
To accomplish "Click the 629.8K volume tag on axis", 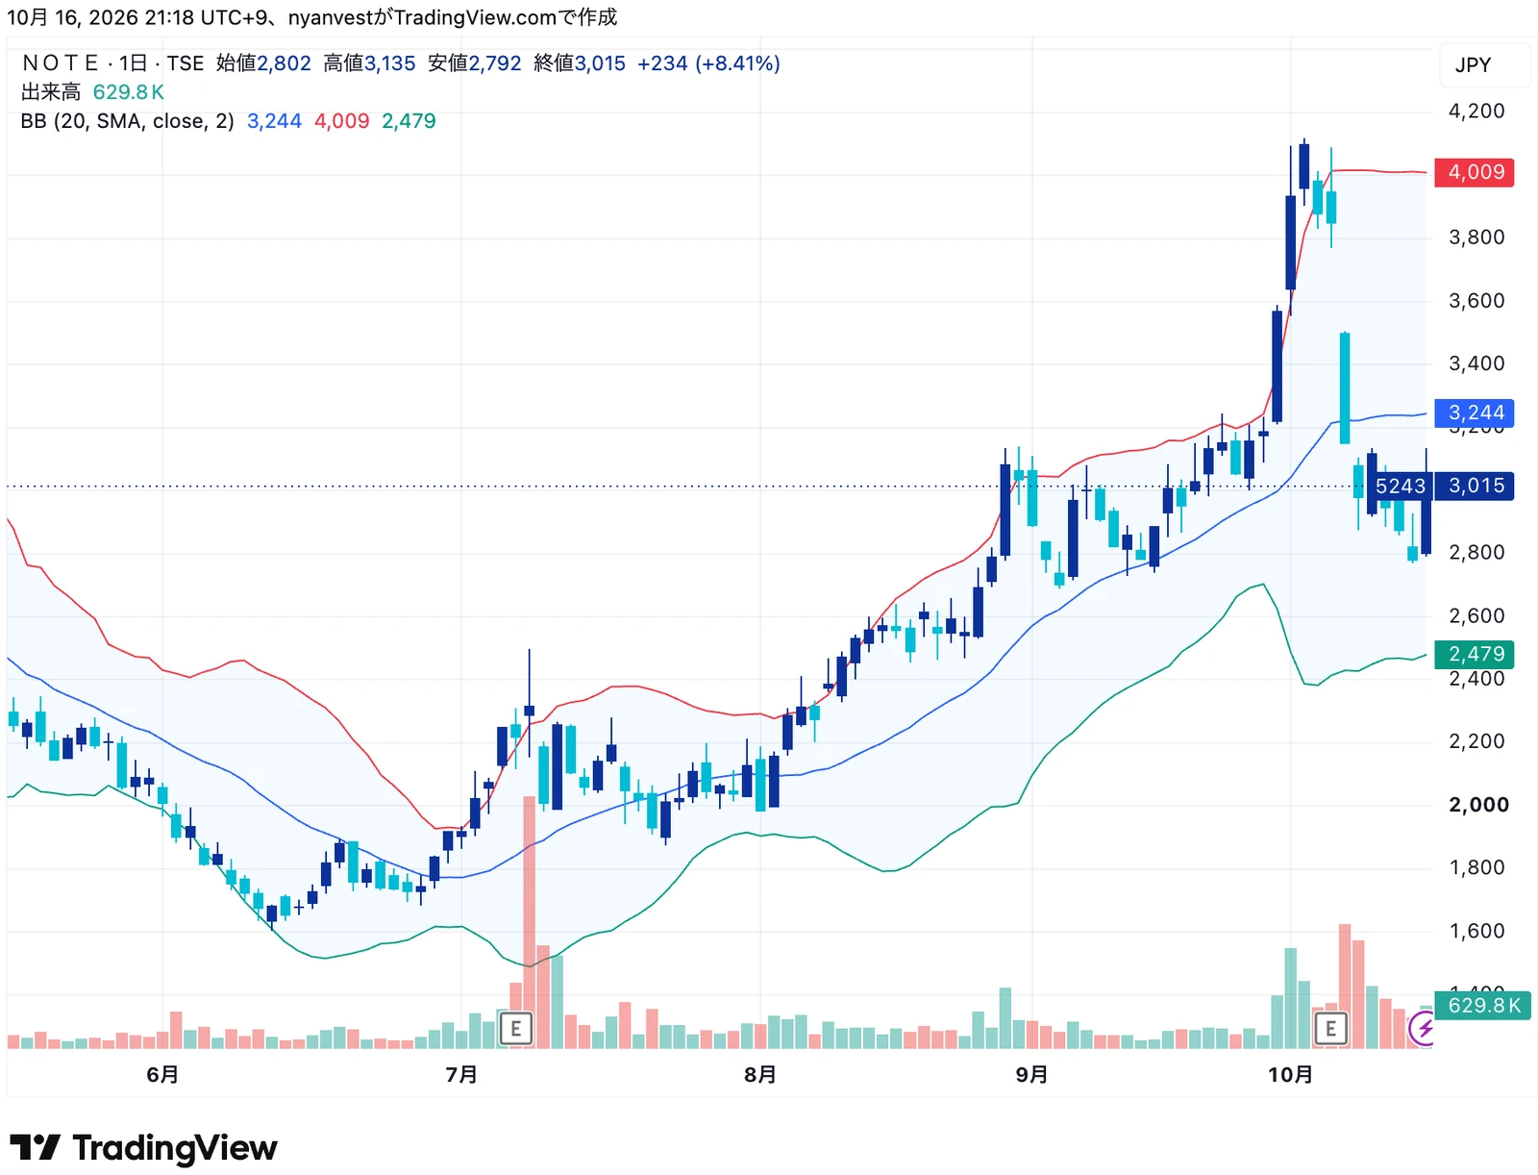I will coord(1482,1005).
